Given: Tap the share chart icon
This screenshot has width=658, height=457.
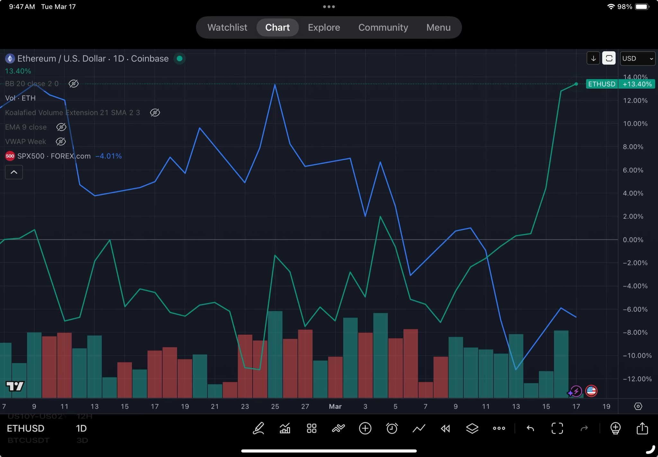Looking at the screenshot, I should click(x=642, y=428).
